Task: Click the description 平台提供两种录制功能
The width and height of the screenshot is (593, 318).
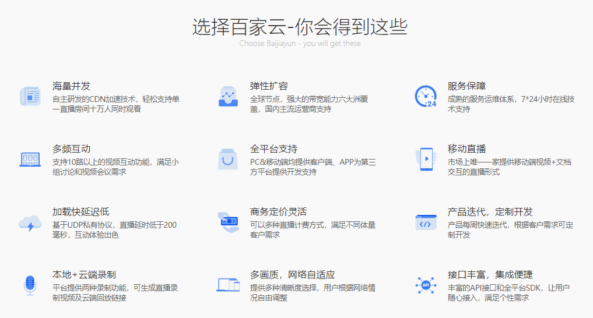Action: tap(115, 293)
